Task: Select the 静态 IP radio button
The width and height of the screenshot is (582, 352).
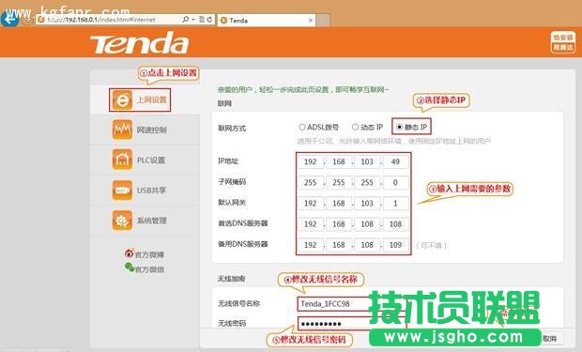Action: pyautogui.click(x=399, y=127)
